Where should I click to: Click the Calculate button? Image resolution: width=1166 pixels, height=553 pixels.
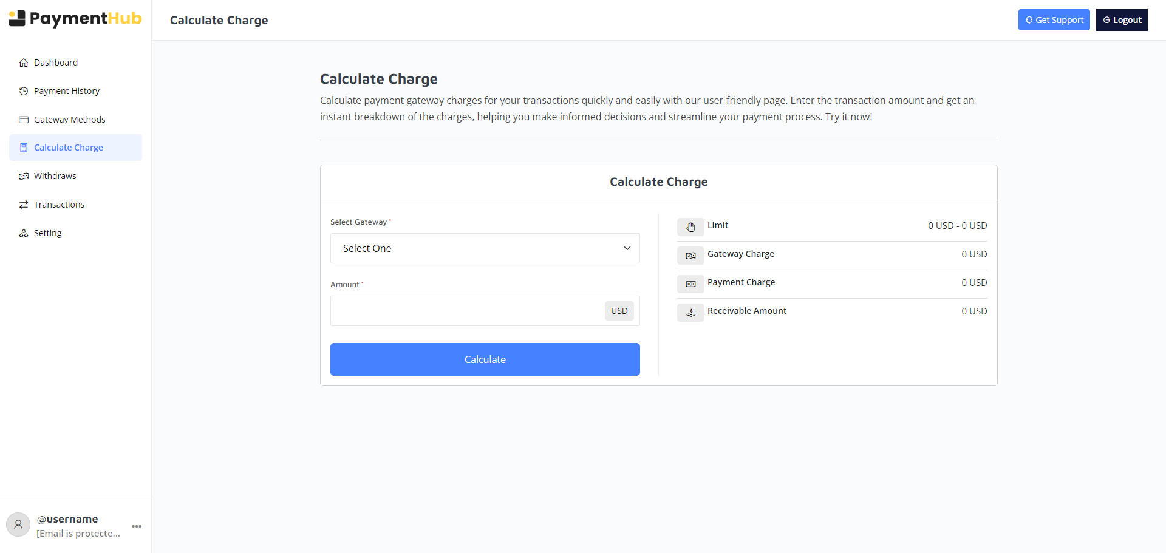(485, 359)
